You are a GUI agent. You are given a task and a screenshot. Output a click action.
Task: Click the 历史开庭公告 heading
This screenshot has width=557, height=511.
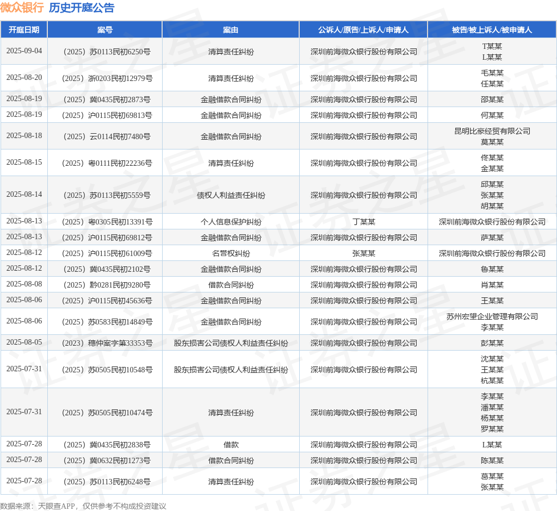[x=82, y=8]
